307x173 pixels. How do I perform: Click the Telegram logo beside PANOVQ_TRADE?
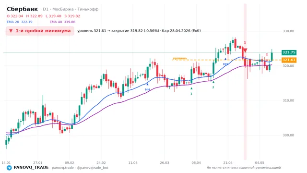tap(9, 168)
